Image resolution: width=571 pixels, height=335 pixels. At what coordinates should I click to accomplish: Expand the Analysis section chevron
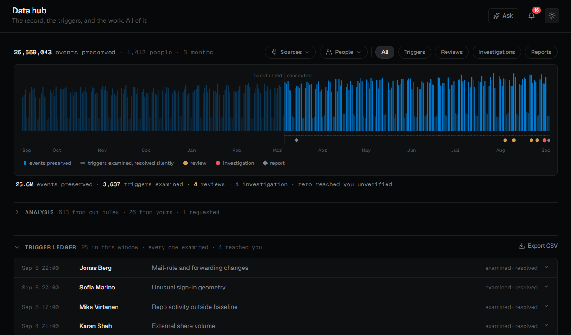click(x=17, y=212)
